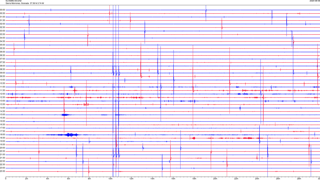Click the 14m axis tick label
Viewport: 320px width, 180px height.
[x=152, y=179]
